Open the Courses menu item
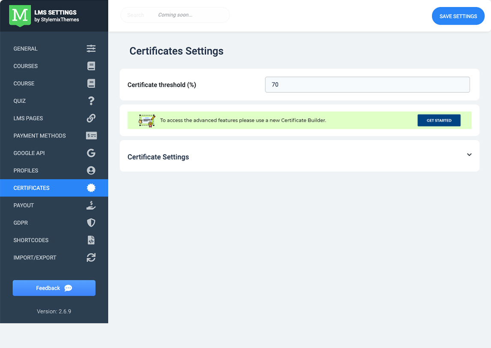Viewport: 491px width, 348px height. 26,66
